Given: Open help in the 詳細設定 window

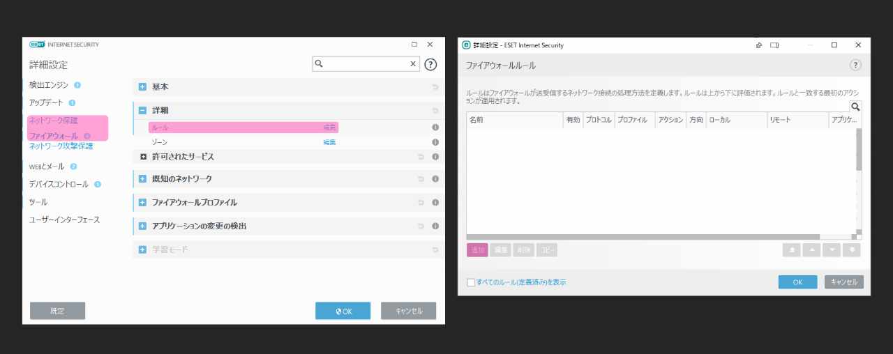Looking at the screenshot, I should tap(430, 64).
